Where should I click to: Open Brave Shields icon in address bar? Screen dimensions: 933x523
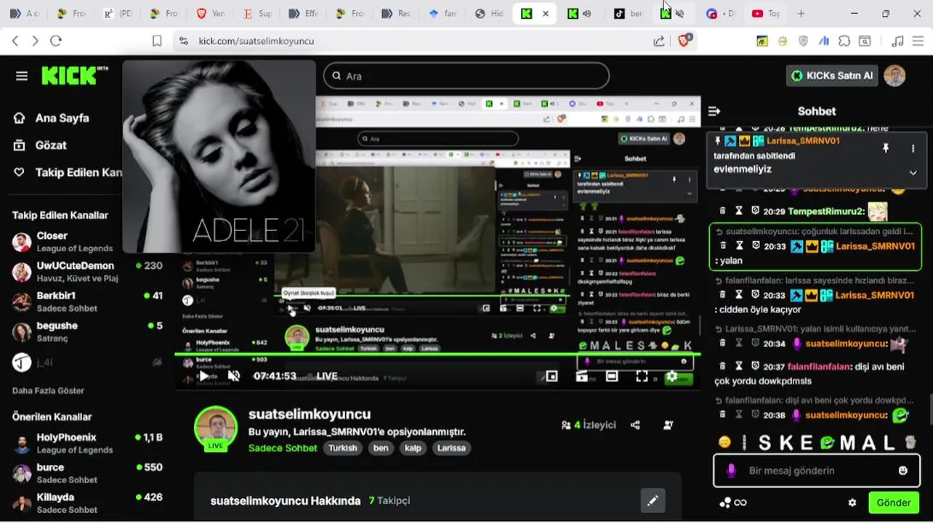point(683,41)
